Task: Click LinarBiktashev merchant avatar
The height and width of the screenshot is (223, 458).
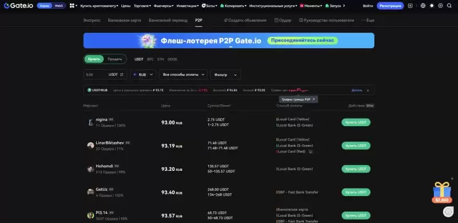Action: coord(90,146)
